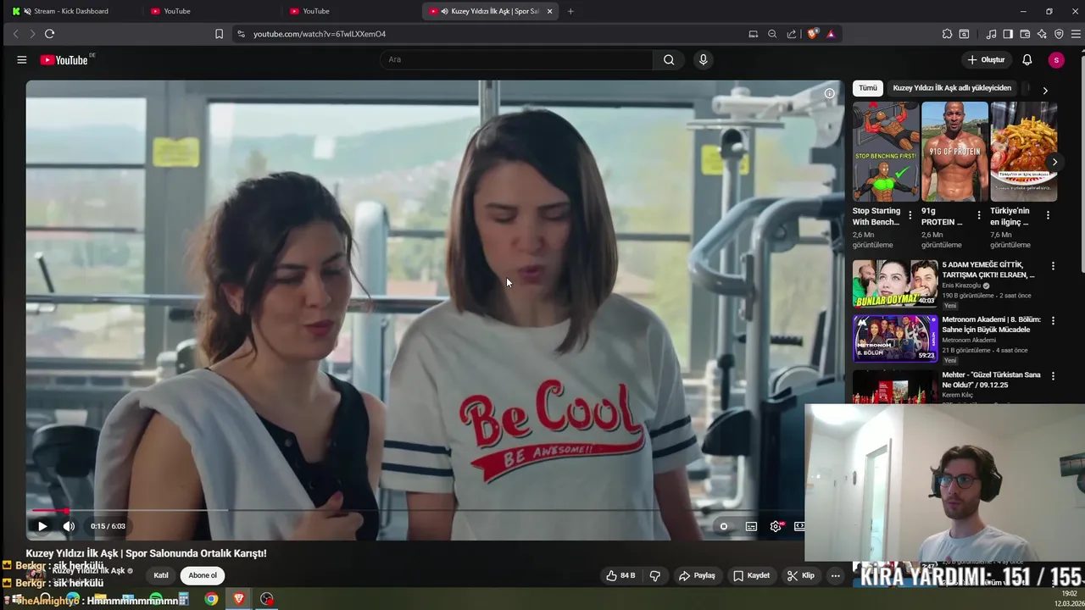Open options for 91g PROTEIN short
The image size is (1085, 610).
pyautogui.click(x=979, y=215)
